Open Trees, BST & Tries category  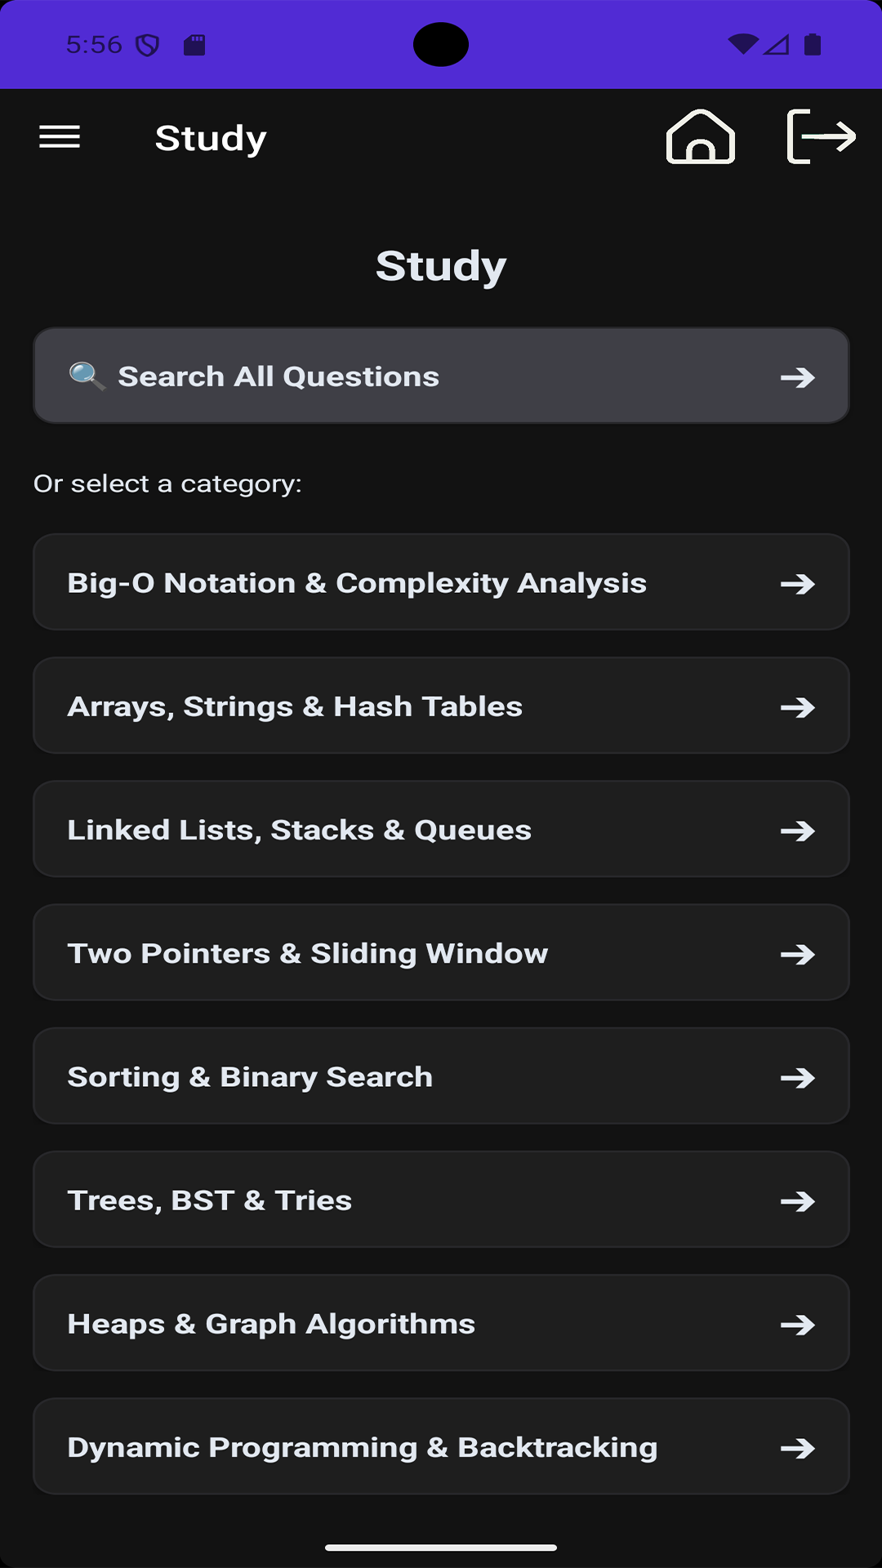click(x=441, y=1200)
